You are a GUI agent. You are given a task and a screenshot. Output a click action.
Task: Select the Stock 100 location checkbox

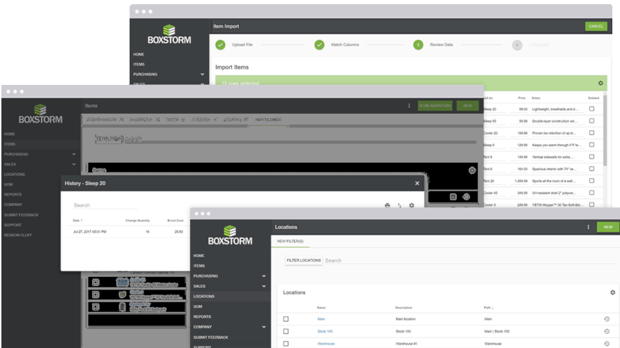pyautogui.click(x=286, y=331)
